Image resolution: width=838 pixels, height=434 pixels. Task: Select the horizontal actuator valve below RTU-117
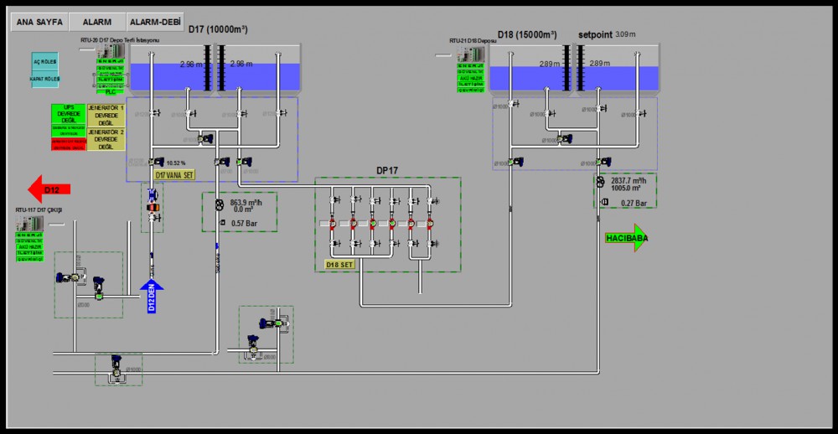click(x=68, y=277)
